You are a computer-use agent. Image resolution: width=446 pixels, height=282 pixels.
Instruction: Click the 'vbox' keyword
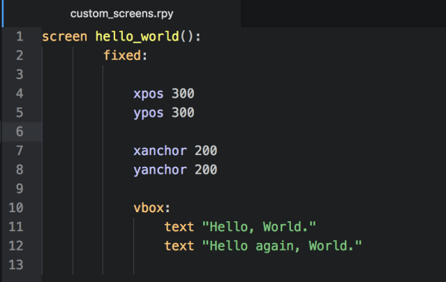[149, 207]
